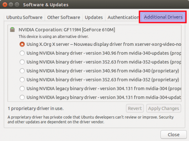This screenshot has width=189, height=141.
Task: Pick legacy driver 304.131 from nvidia-304
Action: point(22,89)
